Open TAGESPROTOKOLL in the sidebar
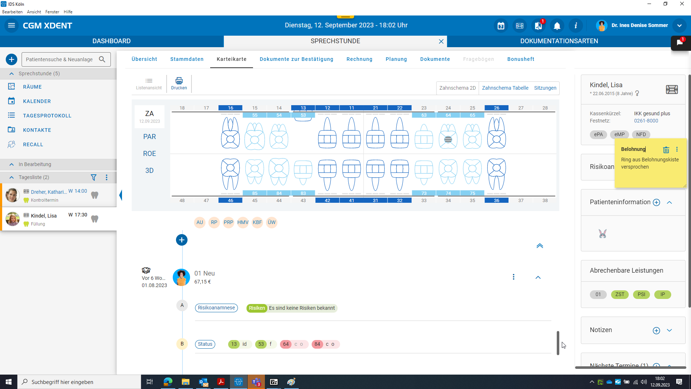The width and height of the screenshot is (691, 389). (x=47, y=116)
